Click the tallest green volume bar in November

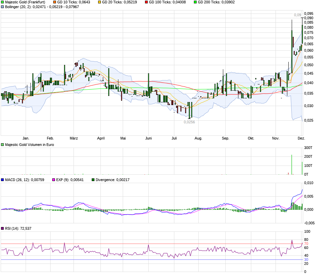tap(292, 165)
